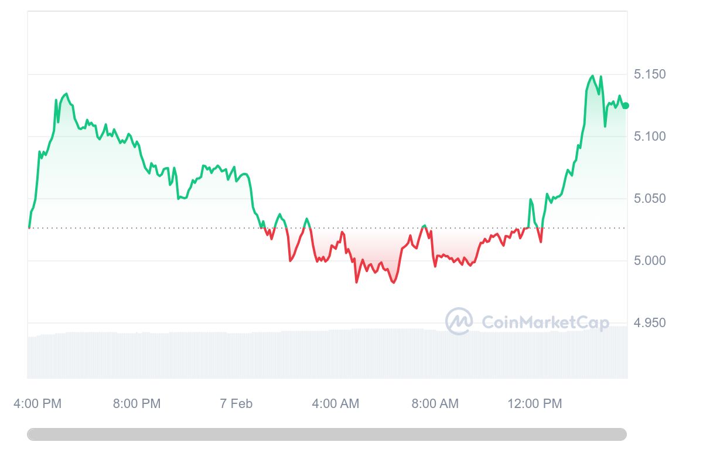Image resolution: width=703 pixels, height=469 pixels.
Task: Click the CoinMarketCap watermark text
Action: tap(545, 322)
